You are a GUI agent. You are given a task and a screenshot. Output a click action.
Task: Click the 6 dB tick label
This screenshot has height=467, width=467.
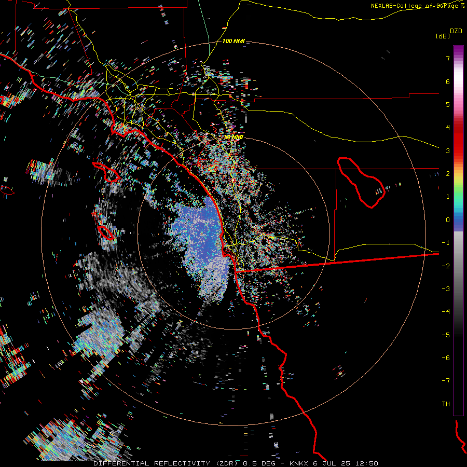(448, 81)
